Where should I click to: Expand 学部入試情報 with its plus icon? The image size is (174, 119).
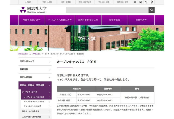coord(49,78)
